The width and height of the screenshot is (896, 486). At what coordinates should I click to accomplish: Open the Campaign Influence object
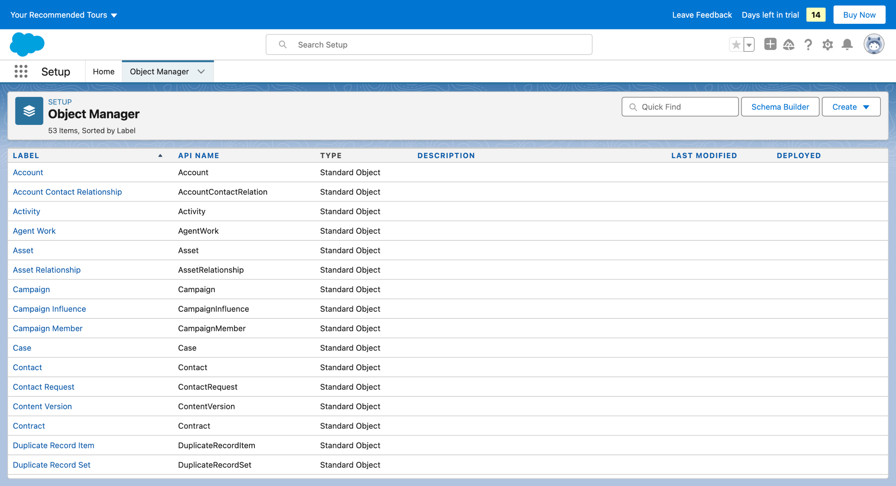(x=49, y=309)
